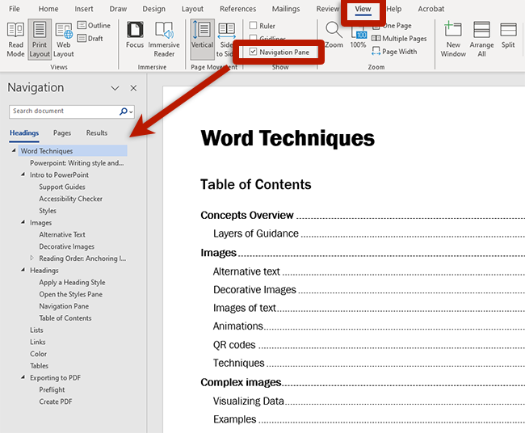Arrange All windows

pos(481,40)
